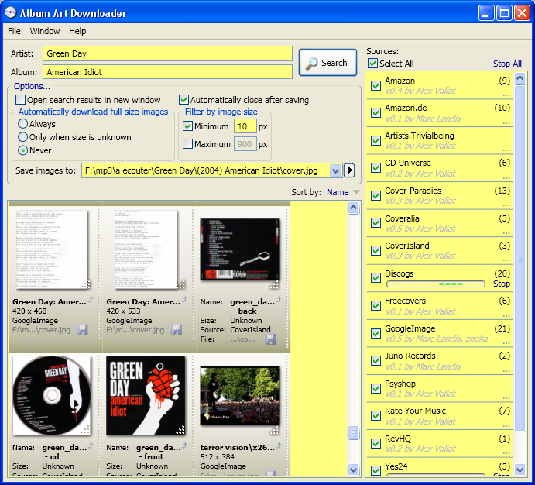Collapse the Options... section

coord(32,86)
